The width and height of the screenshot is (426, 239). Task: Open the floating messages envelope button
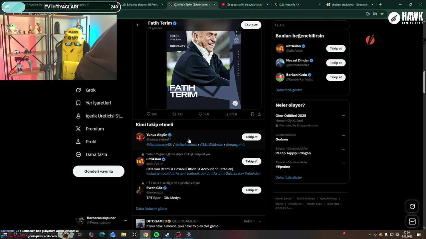tap(412, 221)
